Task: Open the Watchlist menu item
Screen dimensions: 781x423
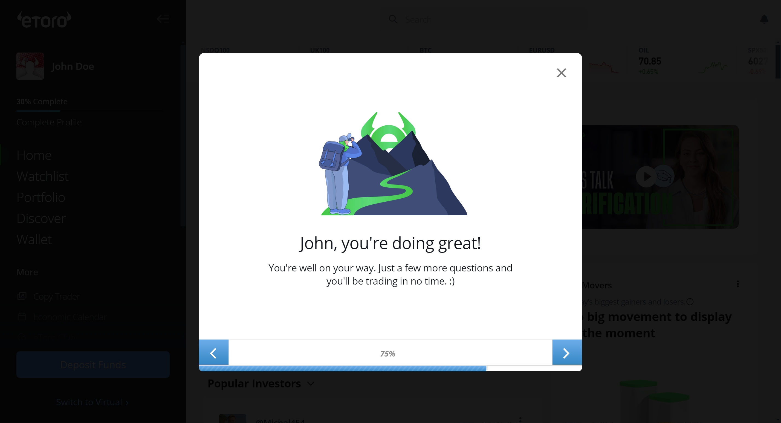Action: click(42, 176)
